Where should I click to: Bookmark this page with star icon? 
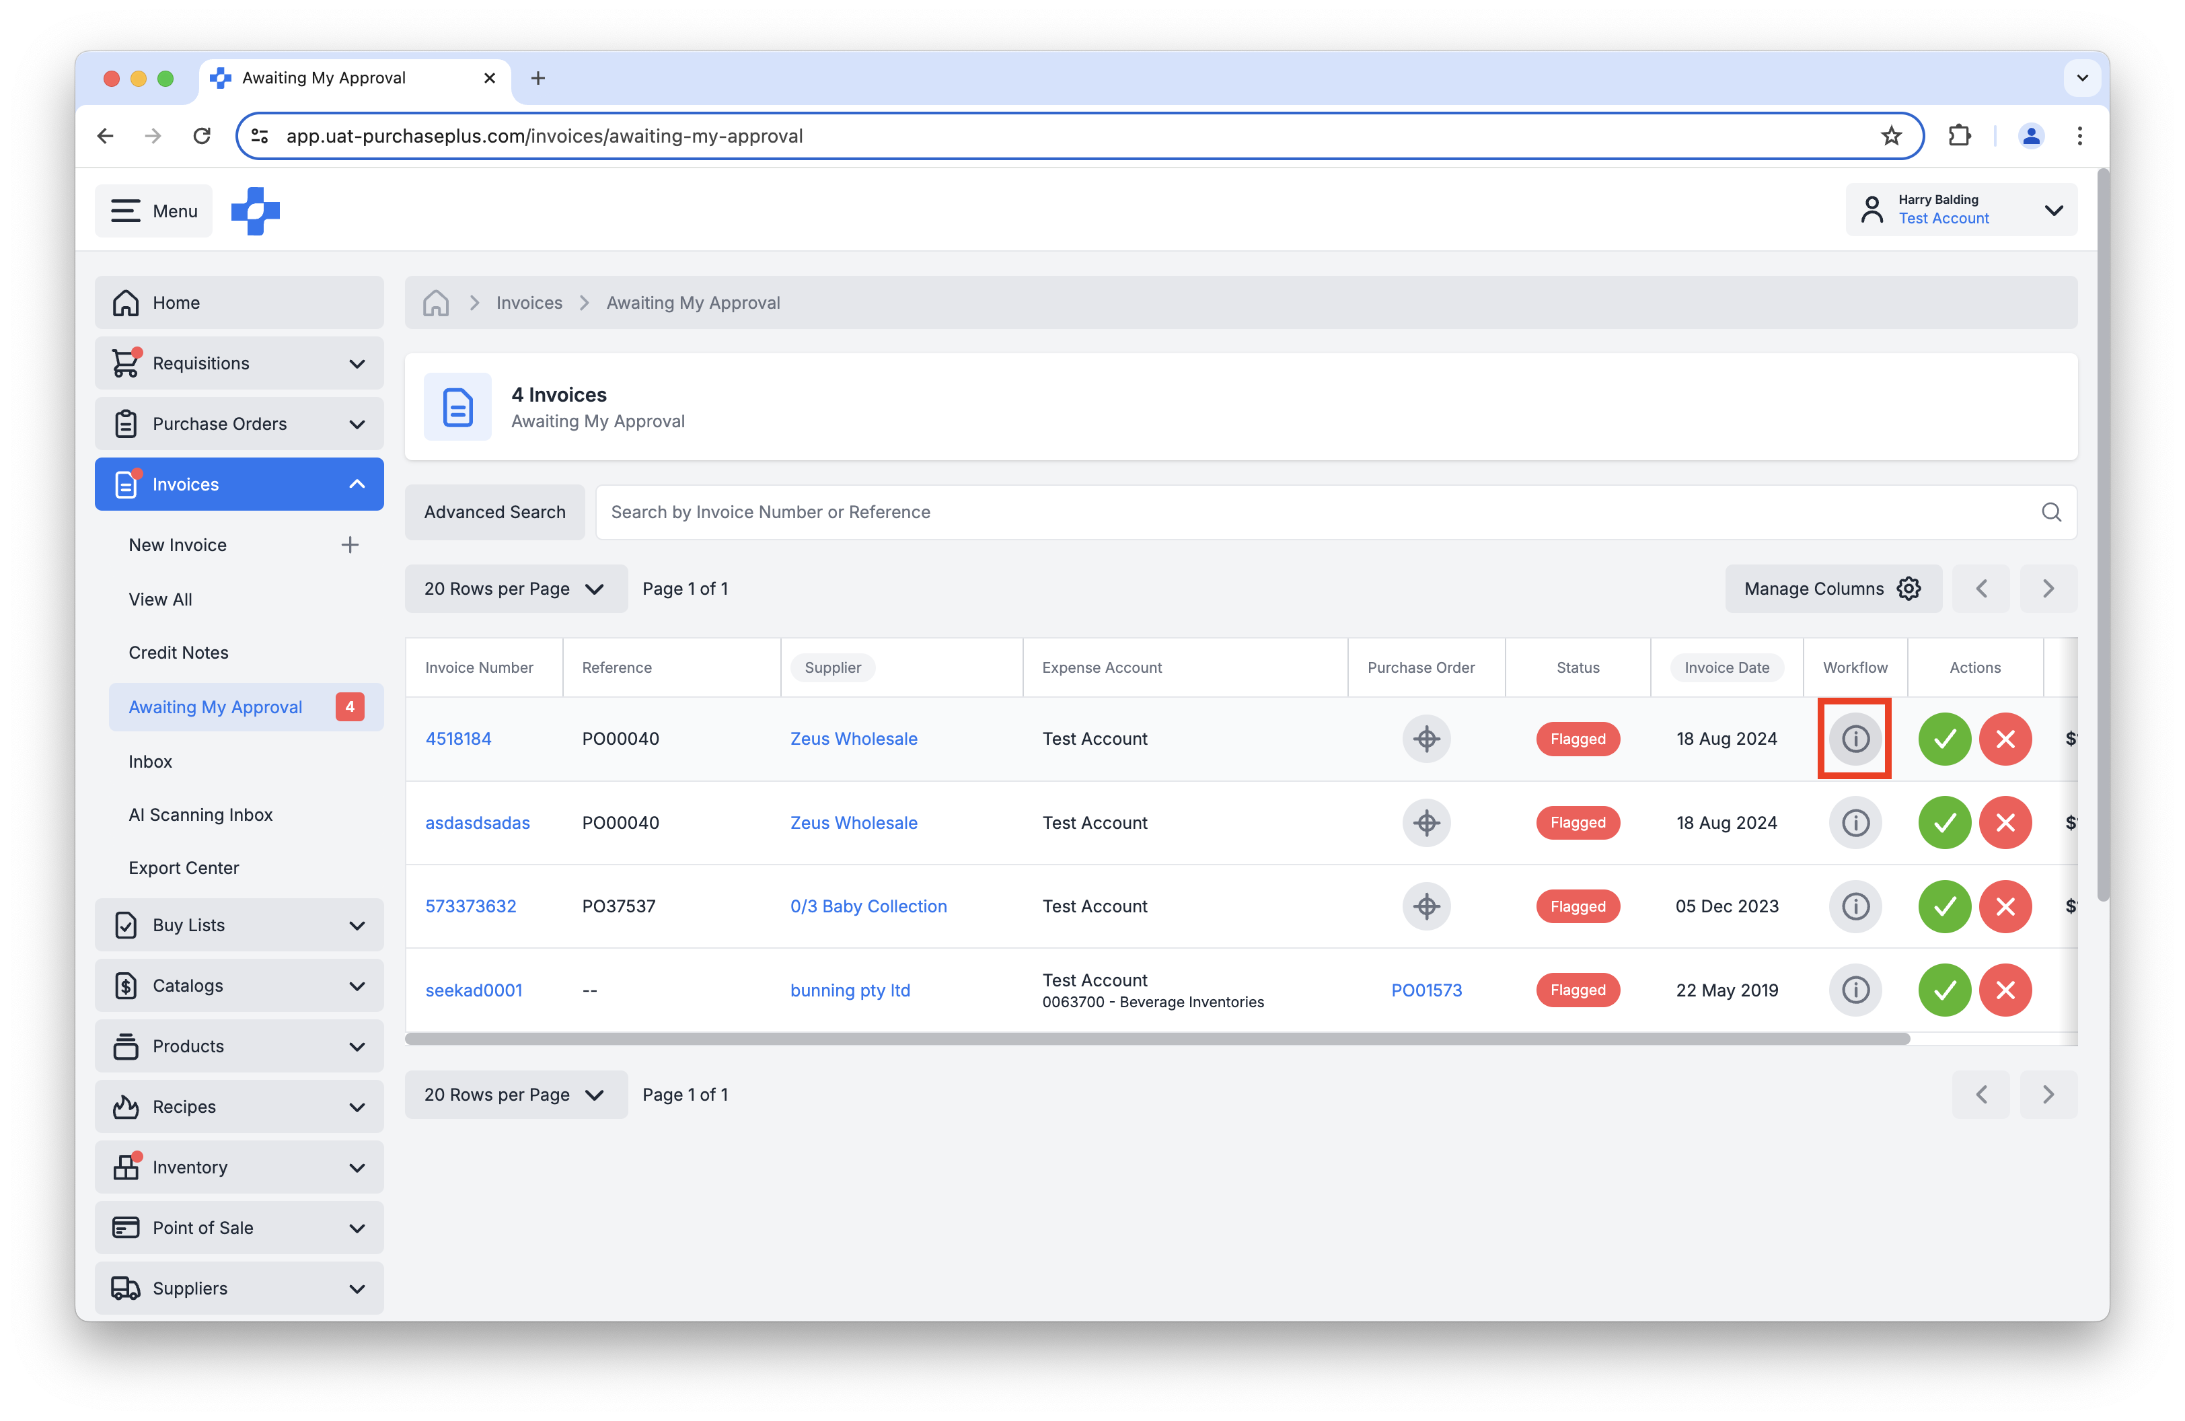(1890, 136)
